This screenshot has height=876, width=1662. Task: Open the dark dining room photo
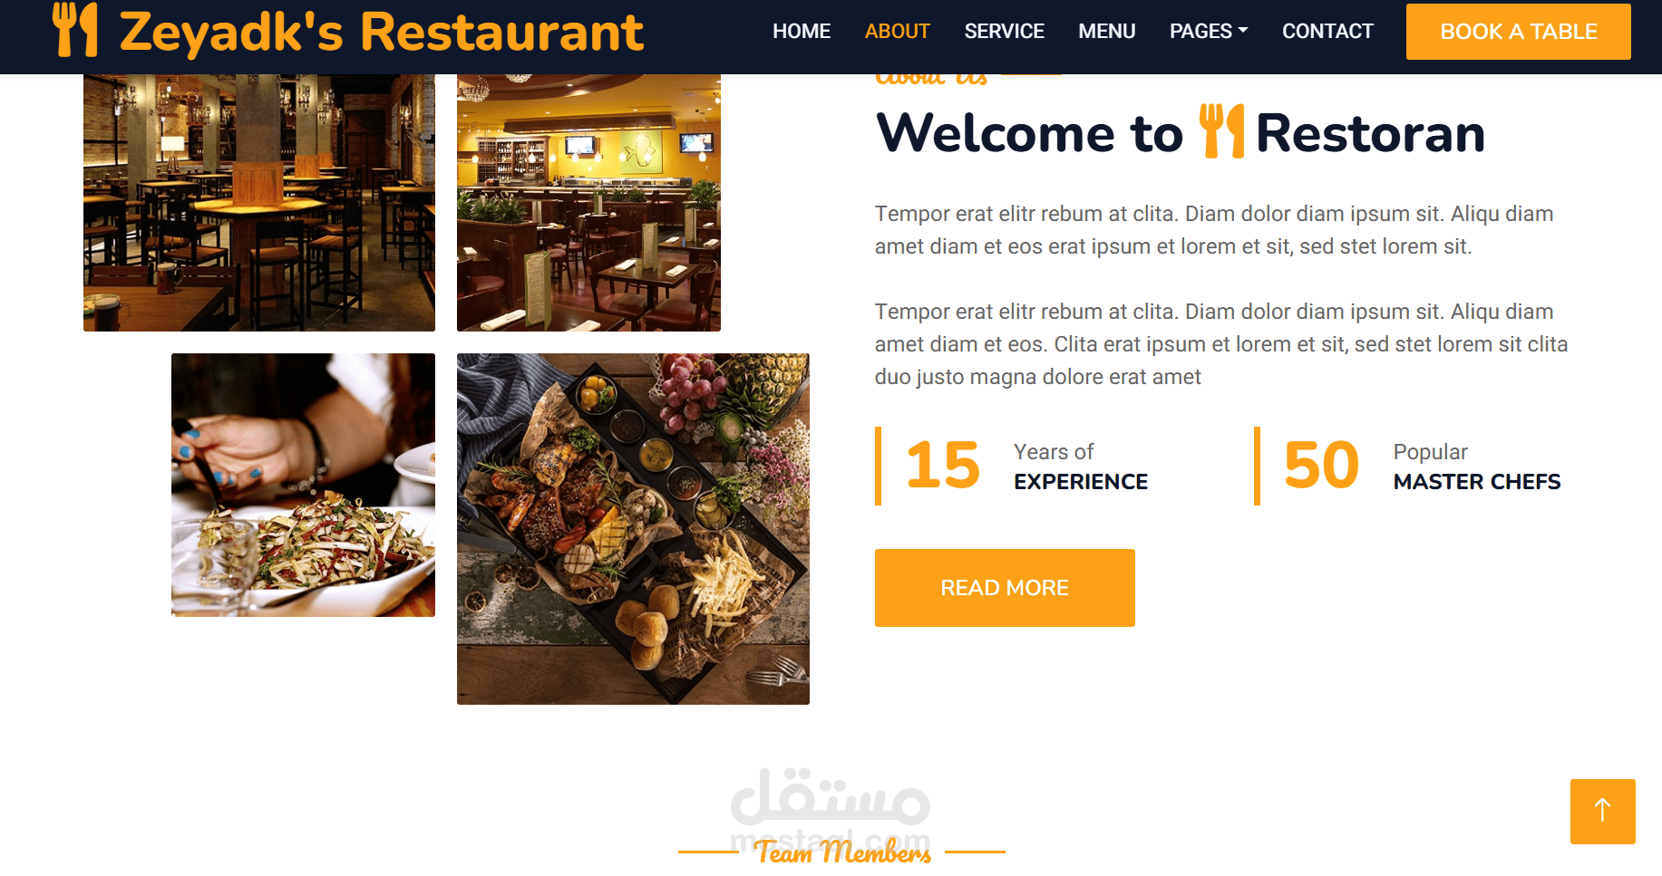tap(259, 203)
